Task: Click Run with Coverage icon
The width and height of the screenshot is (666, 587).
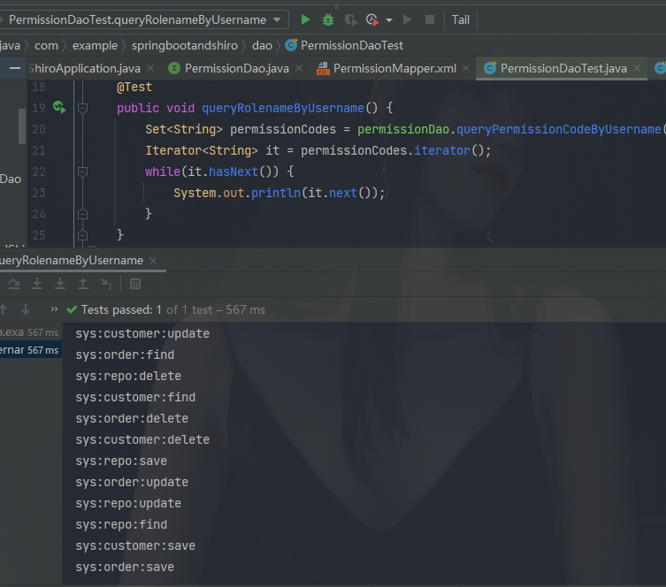Action: 351,19
